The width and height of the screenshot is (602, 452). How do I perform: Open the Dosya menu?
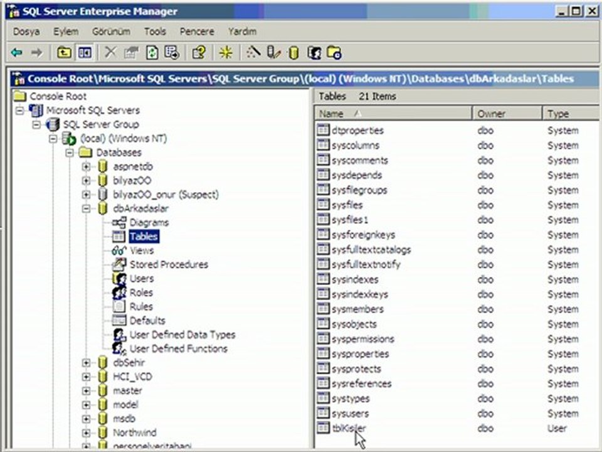coord(26,31)
